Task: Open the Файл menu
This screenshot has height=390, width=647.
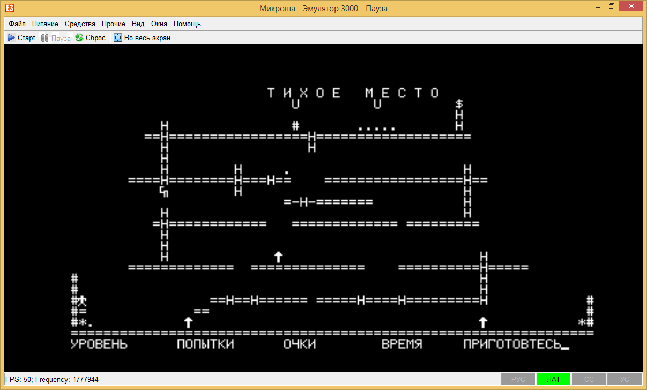Action: [x=17, y=24]
